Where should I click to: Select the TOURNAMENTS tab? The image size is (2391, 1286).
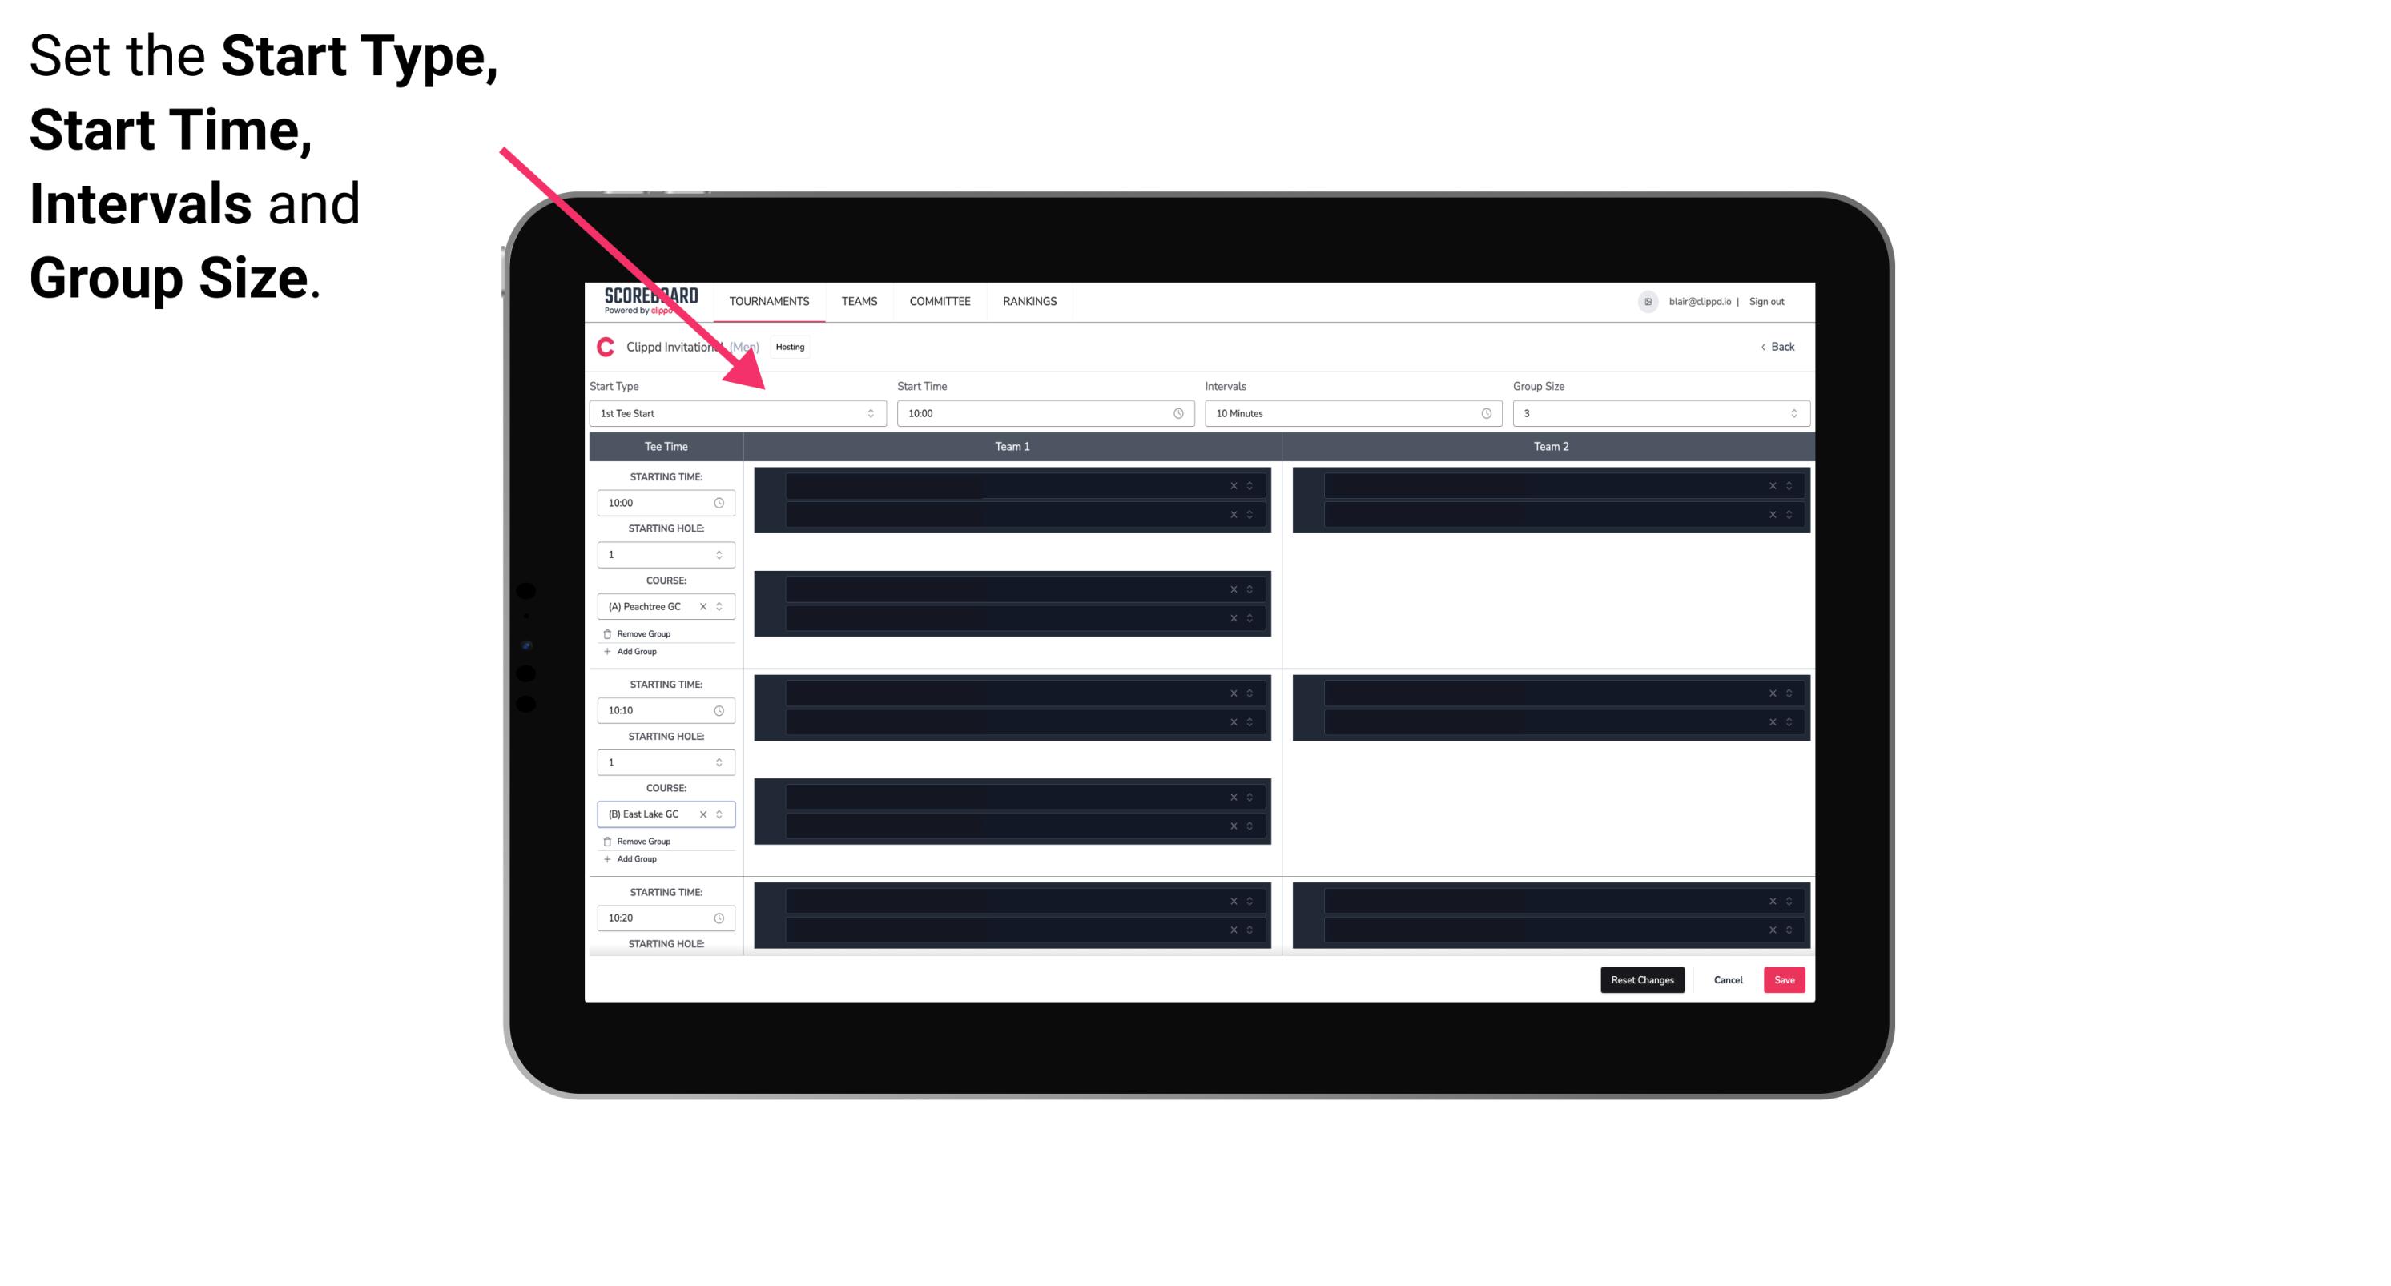[x=770, y=301]
